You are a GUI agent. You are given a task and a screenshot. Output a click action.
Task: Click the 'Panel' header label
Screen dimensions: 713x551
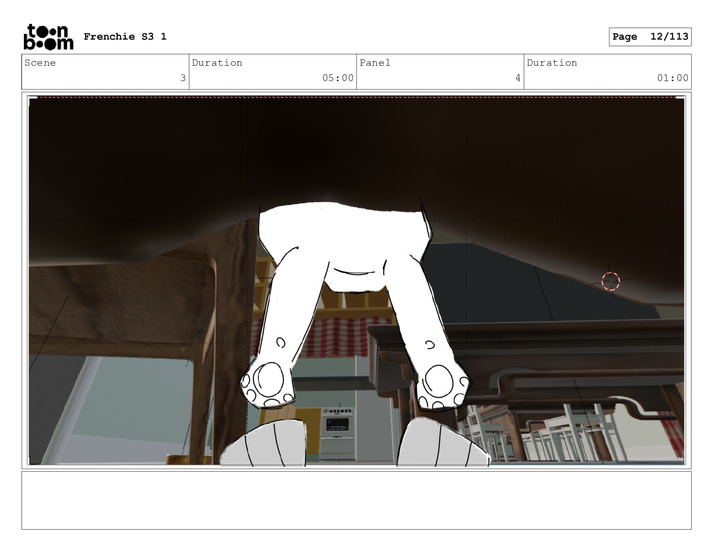(x=375, y=63)
